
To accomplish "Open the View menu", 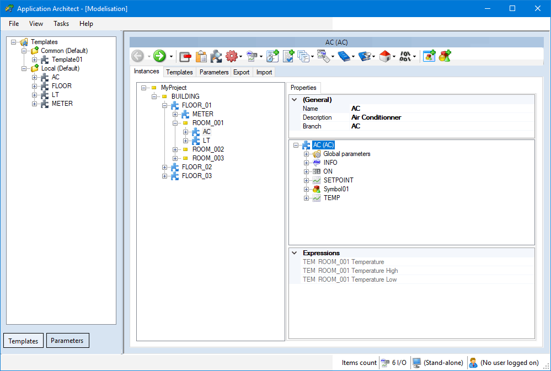I will pyautogui.click(x=36, y=24).
